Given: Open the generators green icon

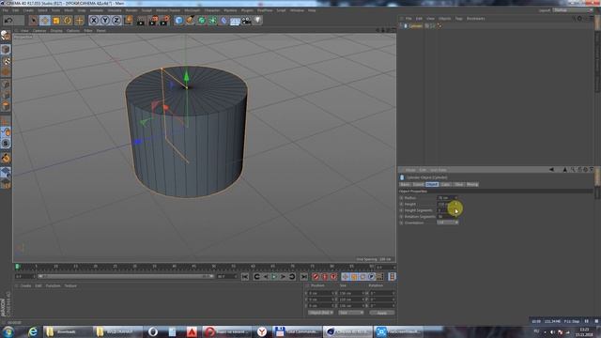Looking at the screenshot, I should [202, 21].
